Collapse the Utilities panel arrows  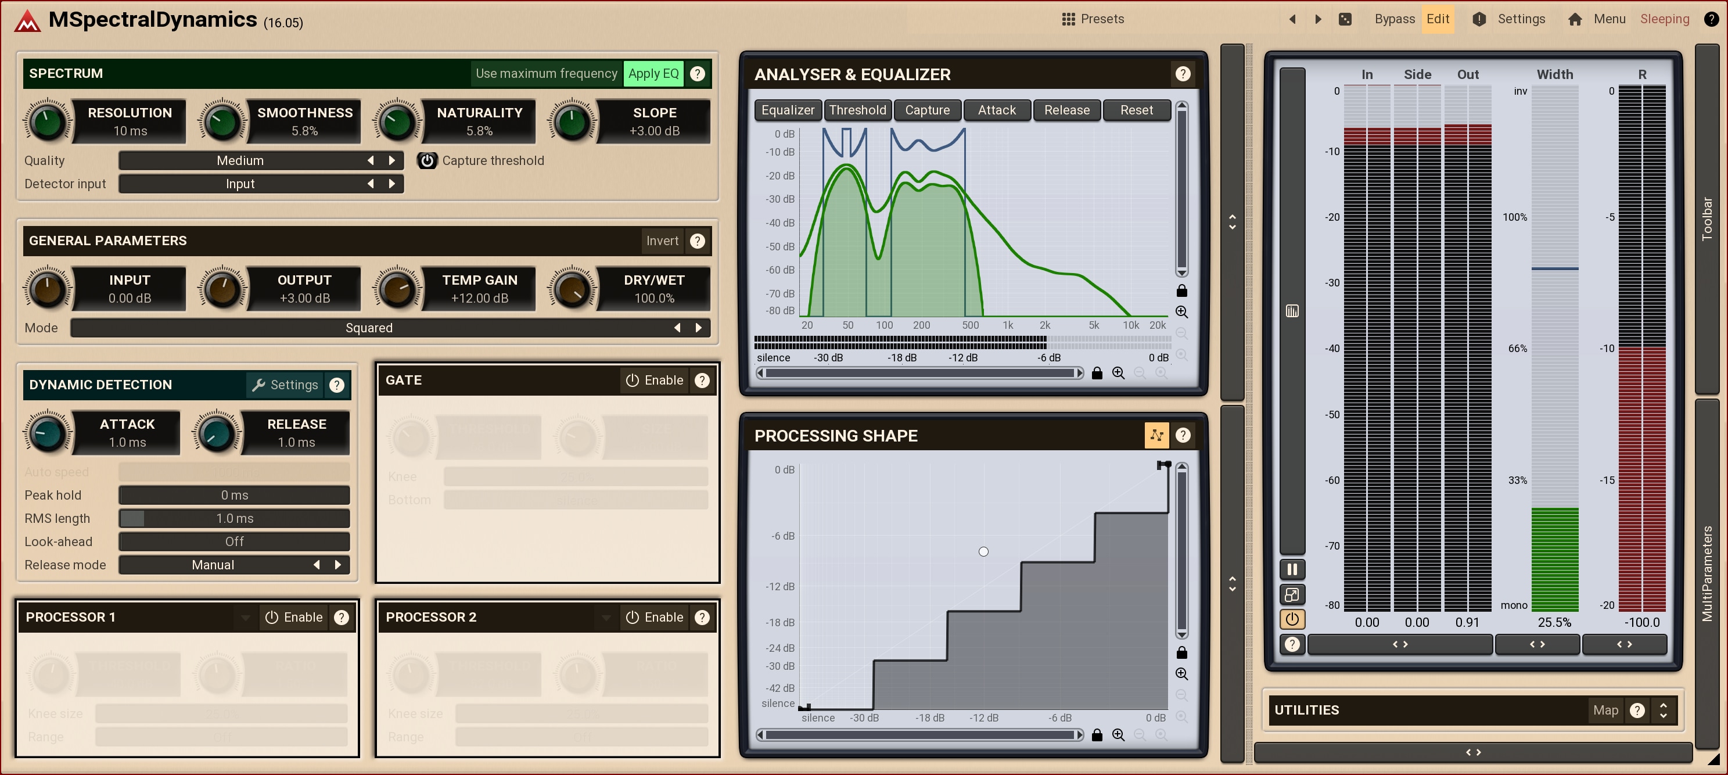[1663, 710]
